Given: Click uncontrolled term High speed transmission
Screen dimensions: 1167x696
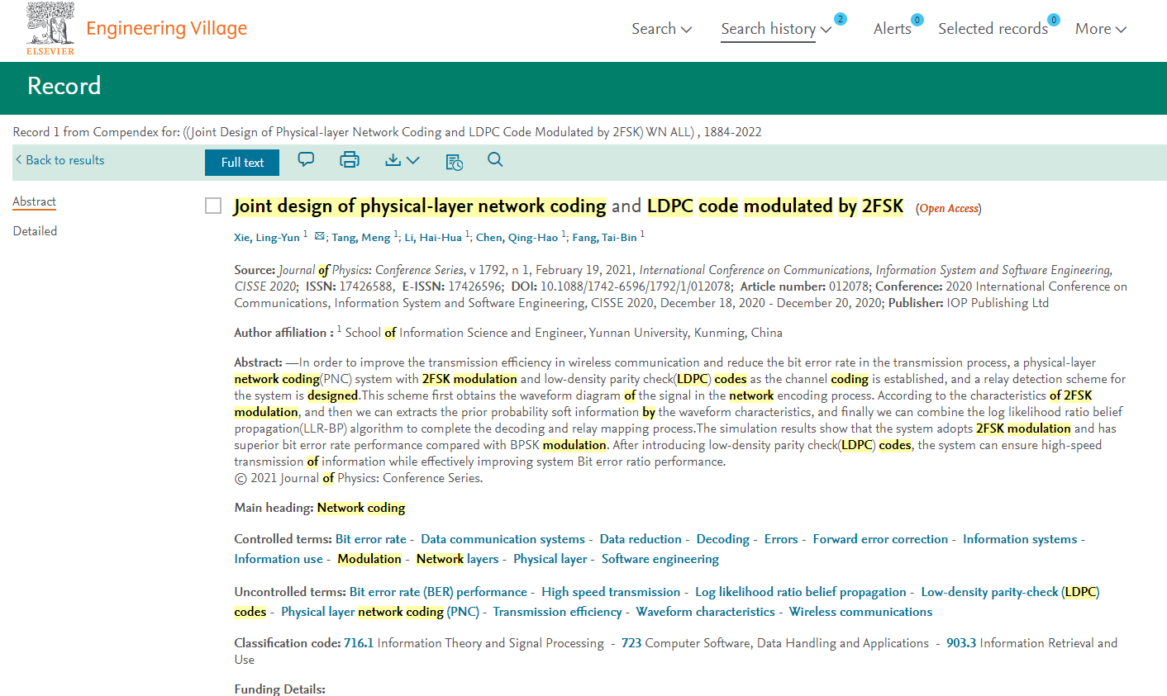Looking at the screenshot, I should point(611,592).
